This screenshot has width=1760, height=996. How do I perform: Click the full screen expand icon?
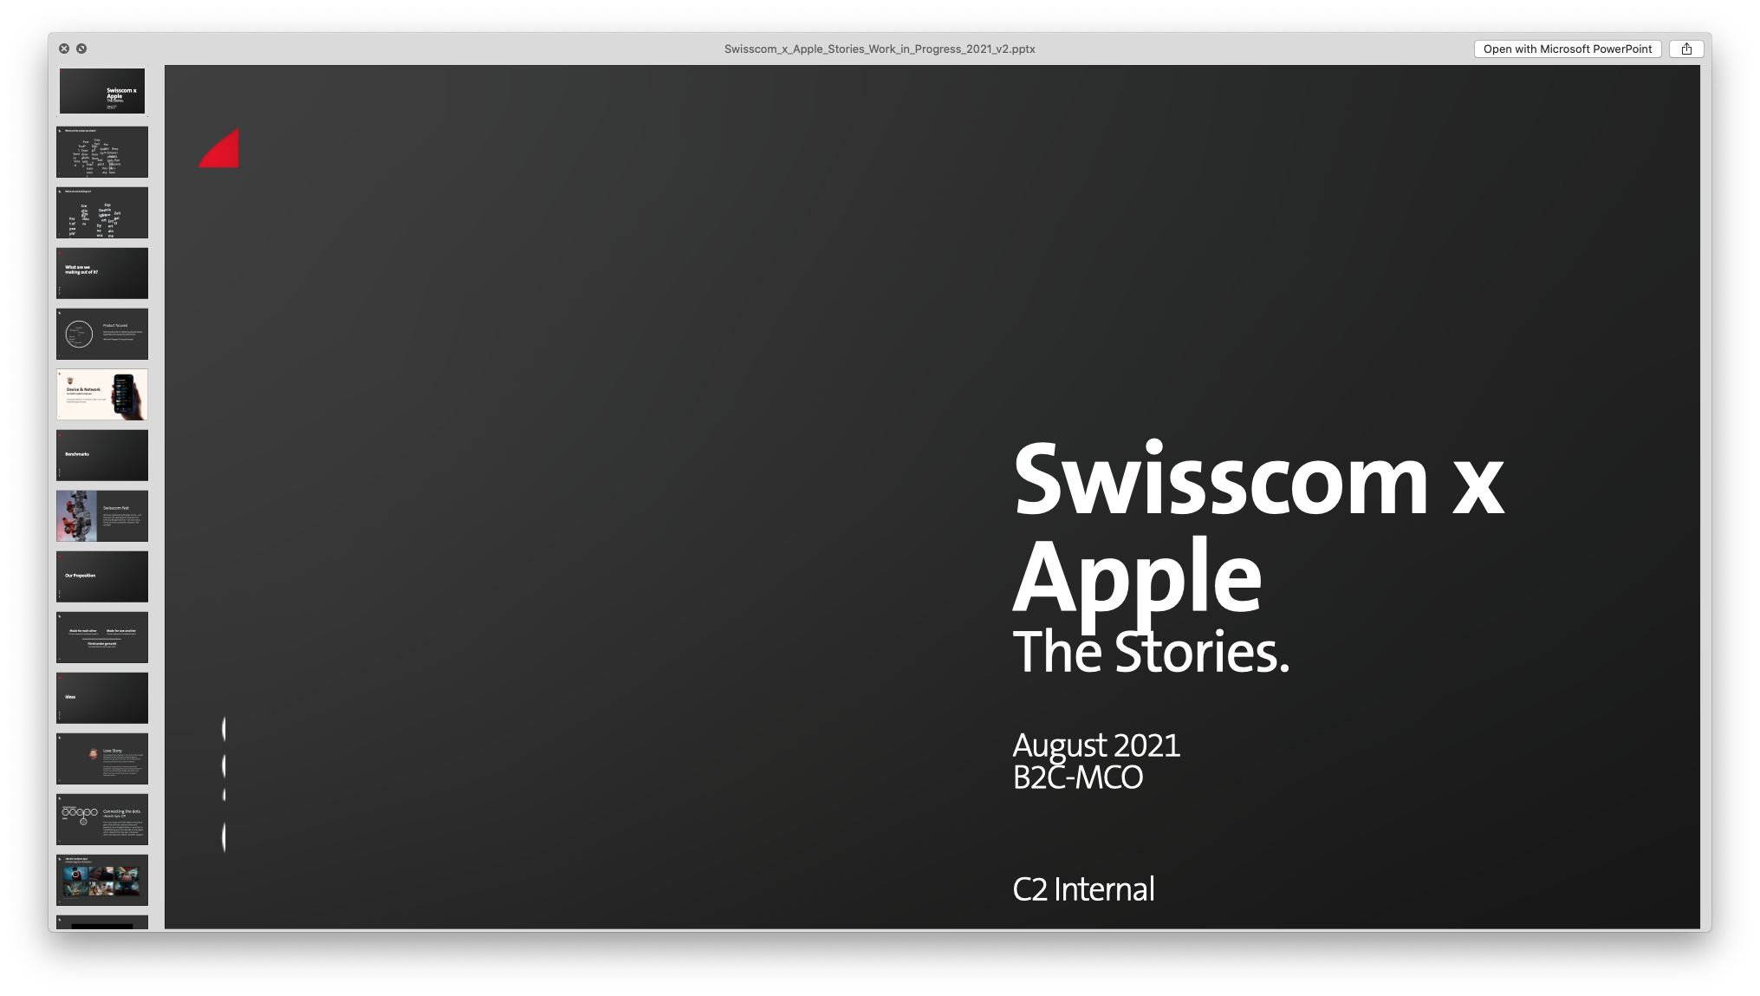(81, 49)
